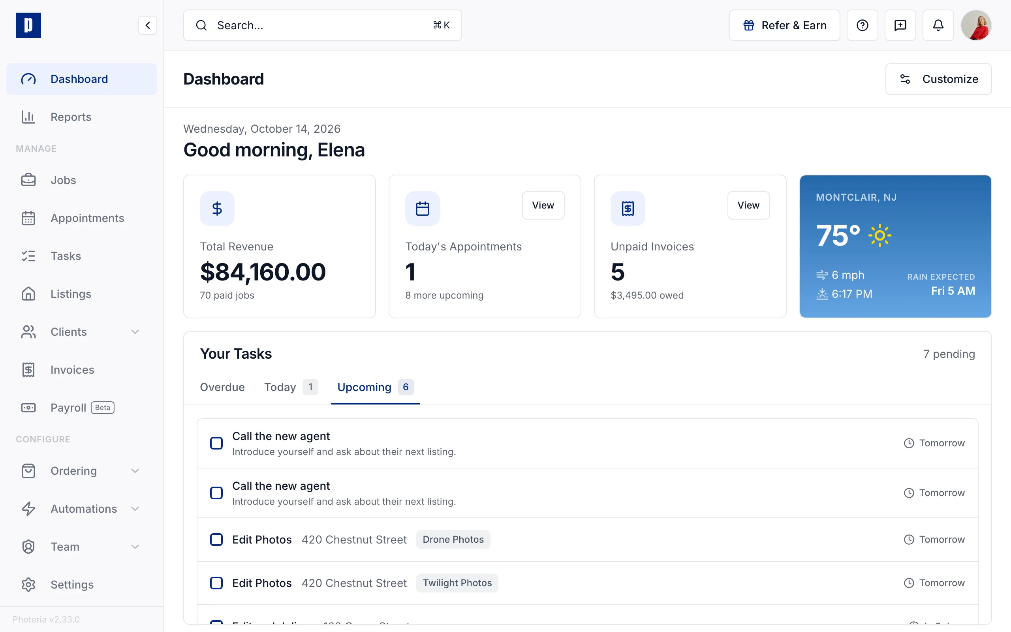
Task: Click the Photeria logo icon
Action: pyautogui.click(x=28, y=25)
